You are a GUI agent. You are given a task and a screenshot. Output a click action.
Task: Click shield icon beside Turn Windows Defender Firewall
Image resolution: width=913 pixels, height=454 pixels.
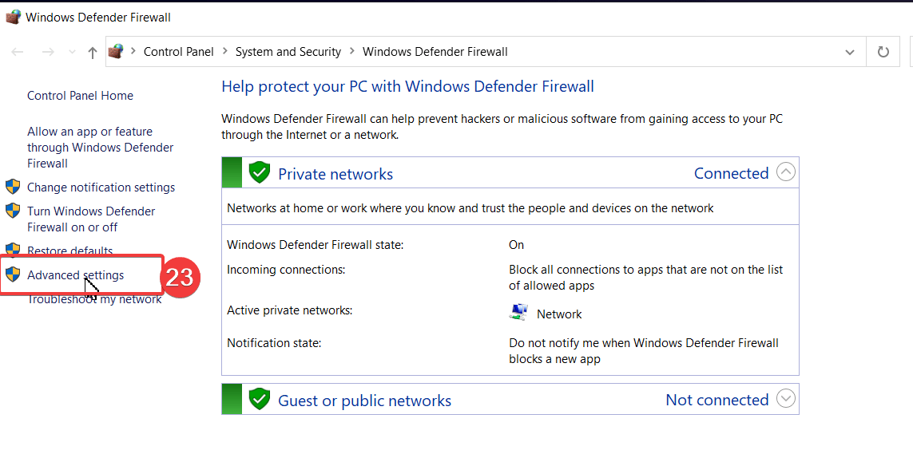coord(13,211)
